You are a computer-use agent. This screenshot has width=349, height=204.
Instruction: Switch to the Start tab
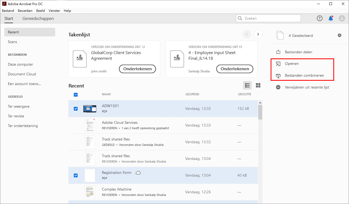[x=9, y=19]
